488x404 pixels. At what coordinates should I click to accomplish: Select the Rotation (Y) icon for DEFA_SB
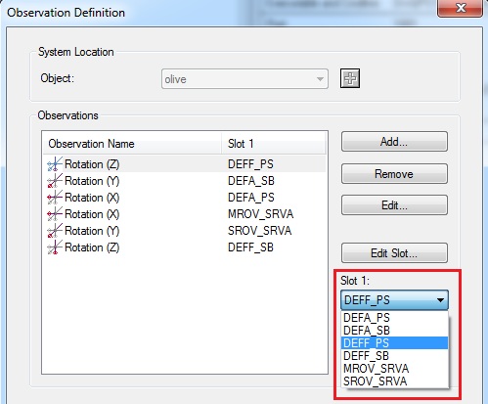point(55,181)
